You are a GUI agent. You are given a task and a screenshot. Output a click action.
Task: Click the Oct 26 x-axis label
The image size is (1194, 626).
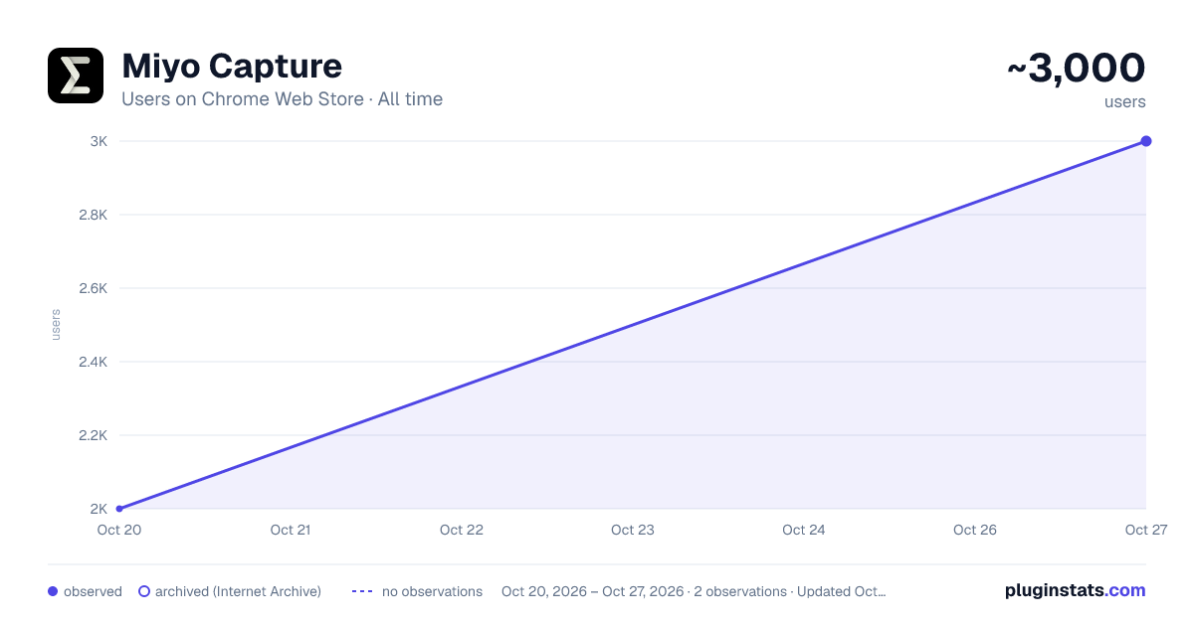click(x=975, y=530)
